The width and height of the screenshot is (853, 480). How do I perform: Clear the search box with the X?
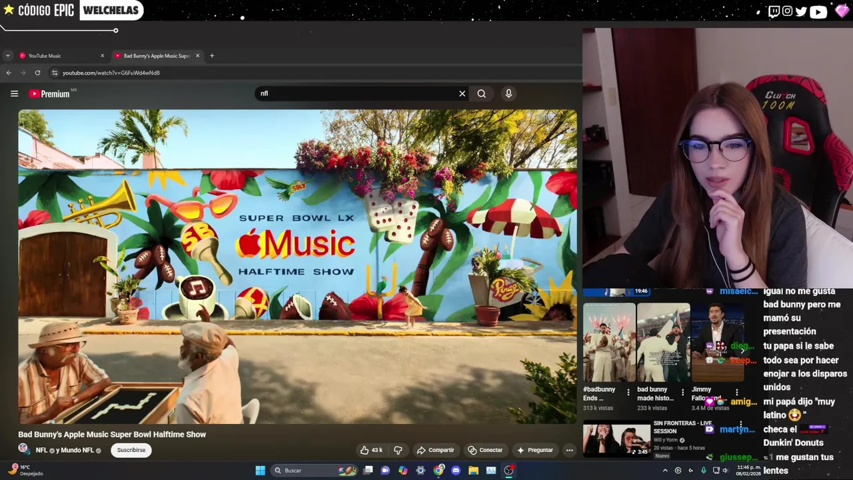[462, 94]
